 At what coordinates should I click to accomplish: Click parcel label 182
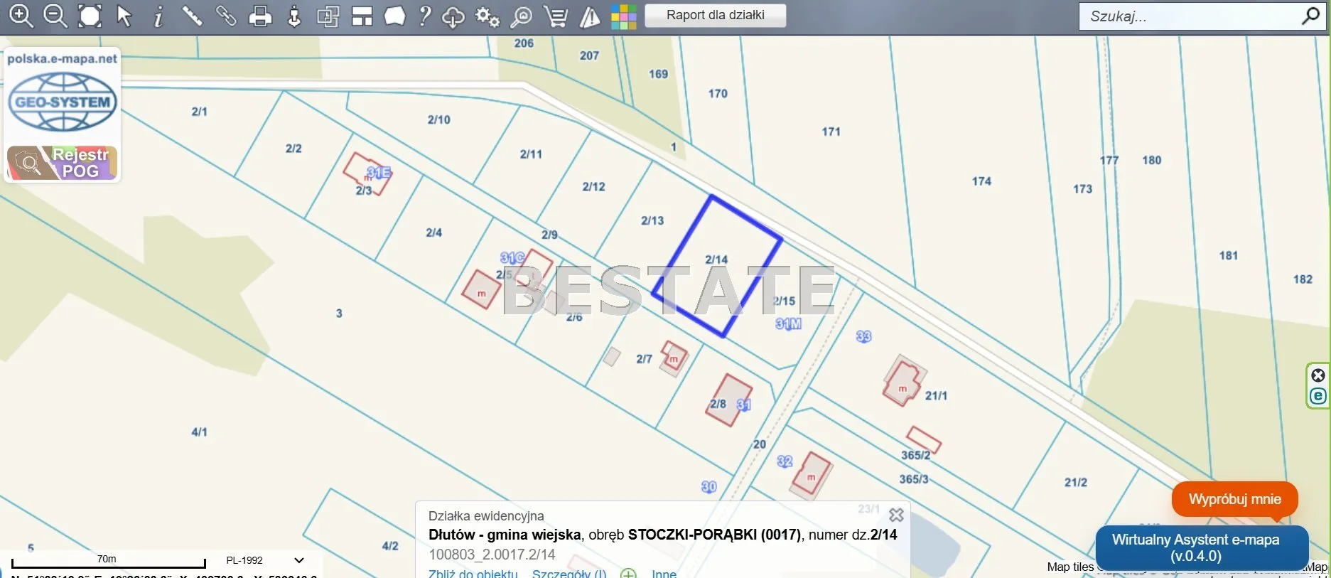1303,279
